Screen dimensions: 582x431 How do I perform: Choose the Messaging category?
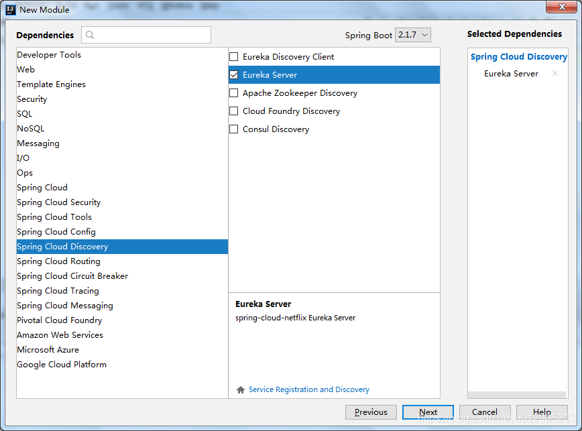click(x=122, y=143)
